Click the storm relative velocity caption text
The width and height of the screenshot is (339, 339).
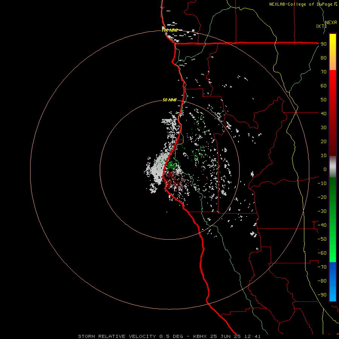169,336
